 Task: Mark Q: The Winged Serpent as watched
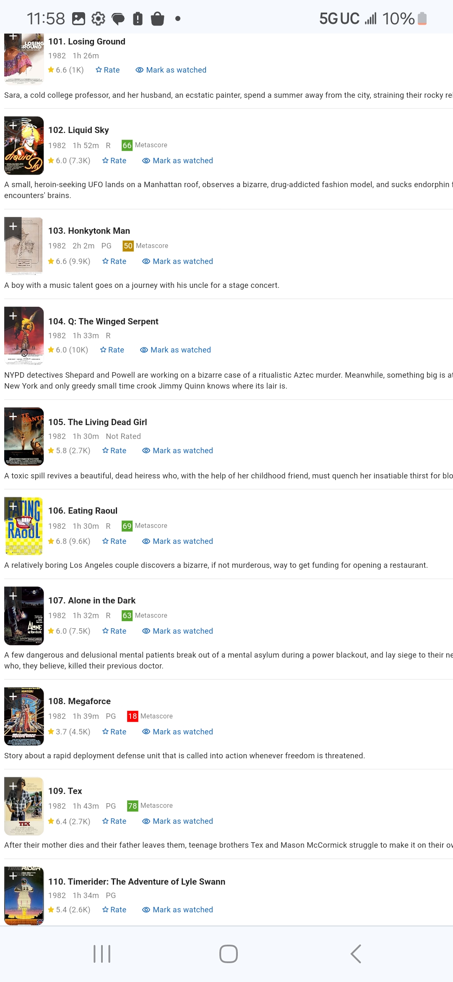[175, 350]
